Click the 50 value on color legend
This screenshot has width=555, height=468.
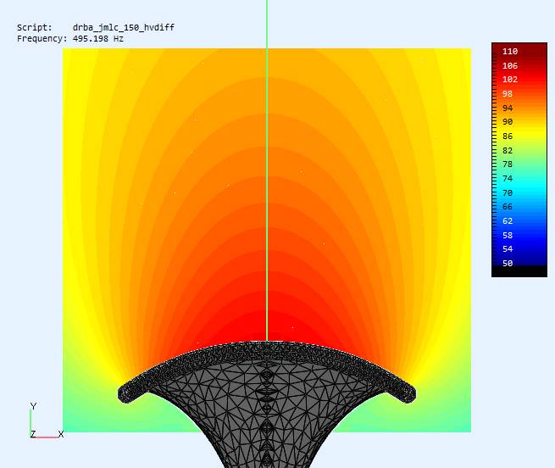tap(508, 263)
